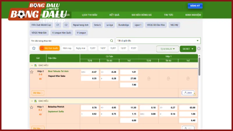Screen dimensions: 233x131
Task: Open the settings gear next to SBOBET
Action: (199, 49)
